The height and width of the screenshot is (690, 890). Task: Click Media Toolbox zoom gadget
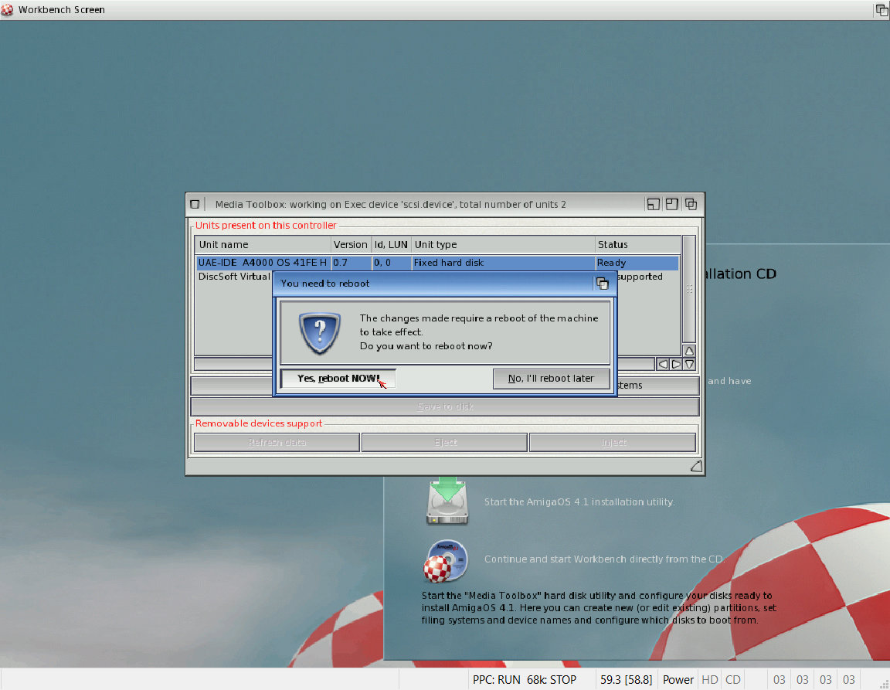672,204
